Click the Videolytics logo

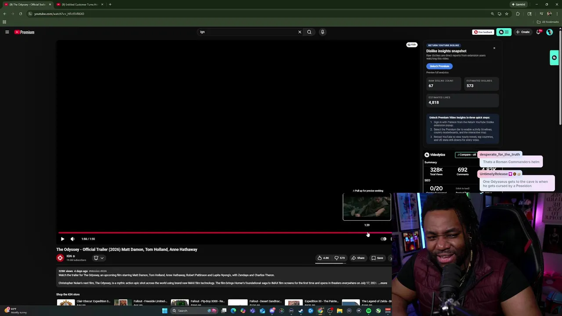(435, 155)
